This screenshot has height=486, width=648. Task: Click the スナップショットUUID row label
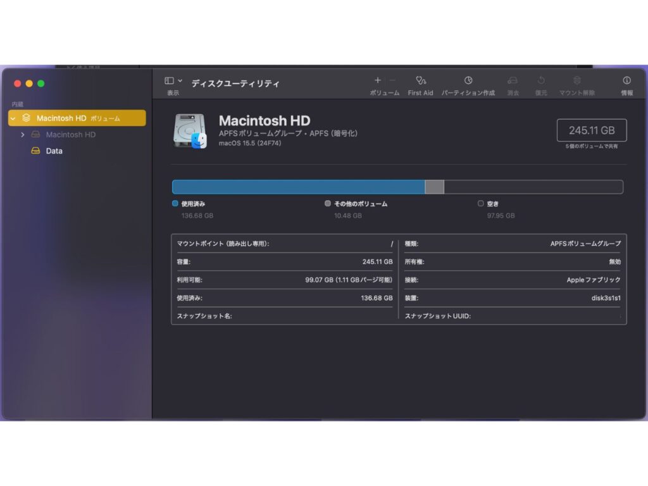(x=438, y=316)
